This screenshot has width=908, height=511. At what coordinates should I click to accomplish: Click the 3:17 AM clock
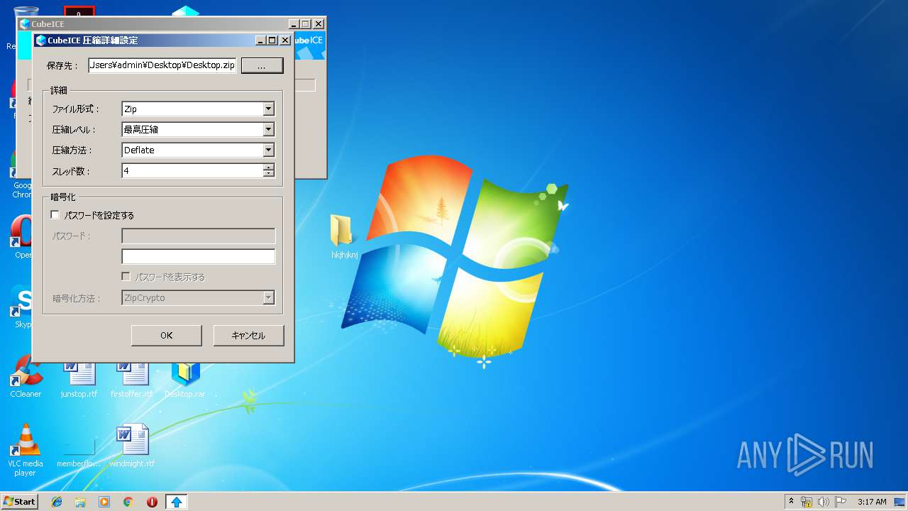click(x=872, y=502)
